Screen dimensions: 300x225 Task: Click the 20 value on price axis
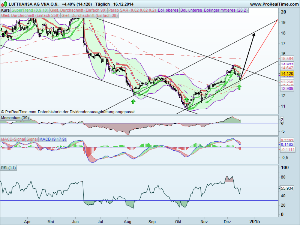coord(283,12)
